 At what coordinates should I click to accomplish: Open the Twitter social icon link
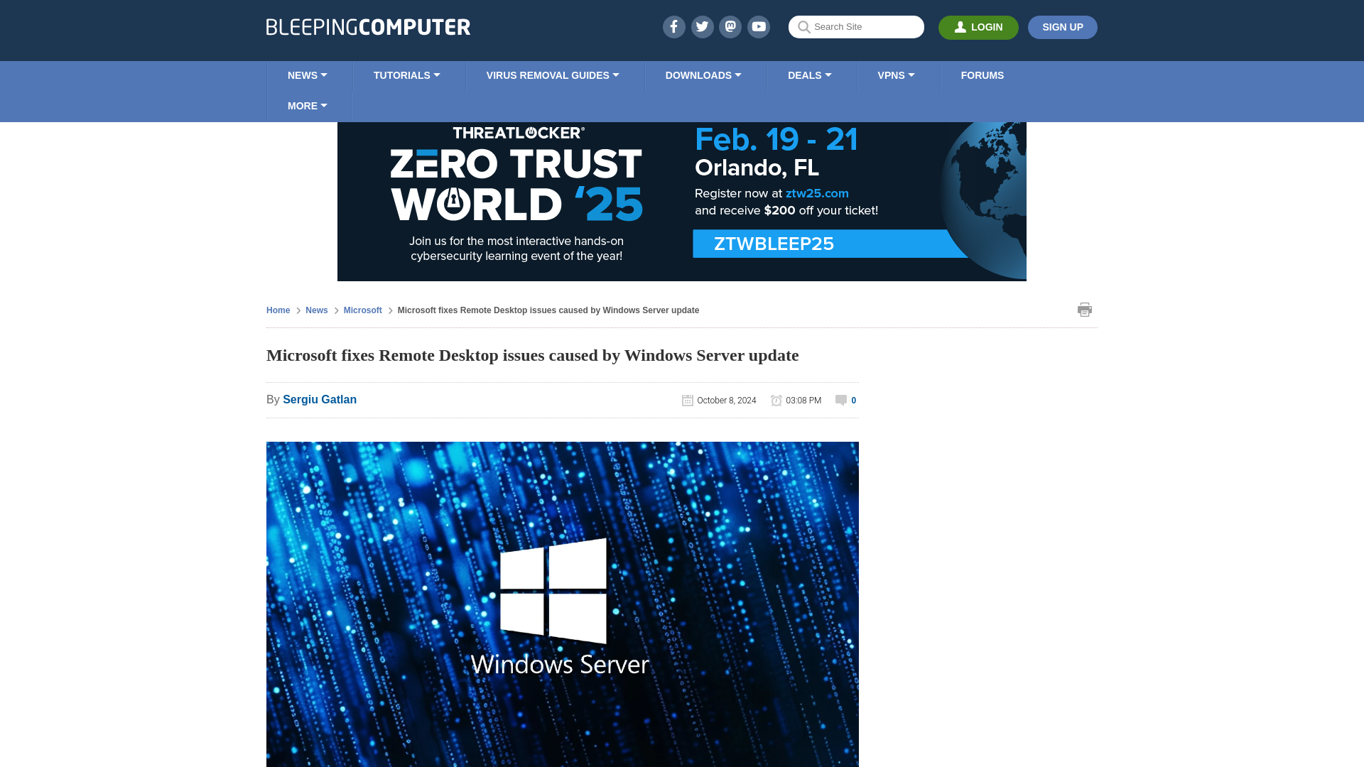point(702,26)
